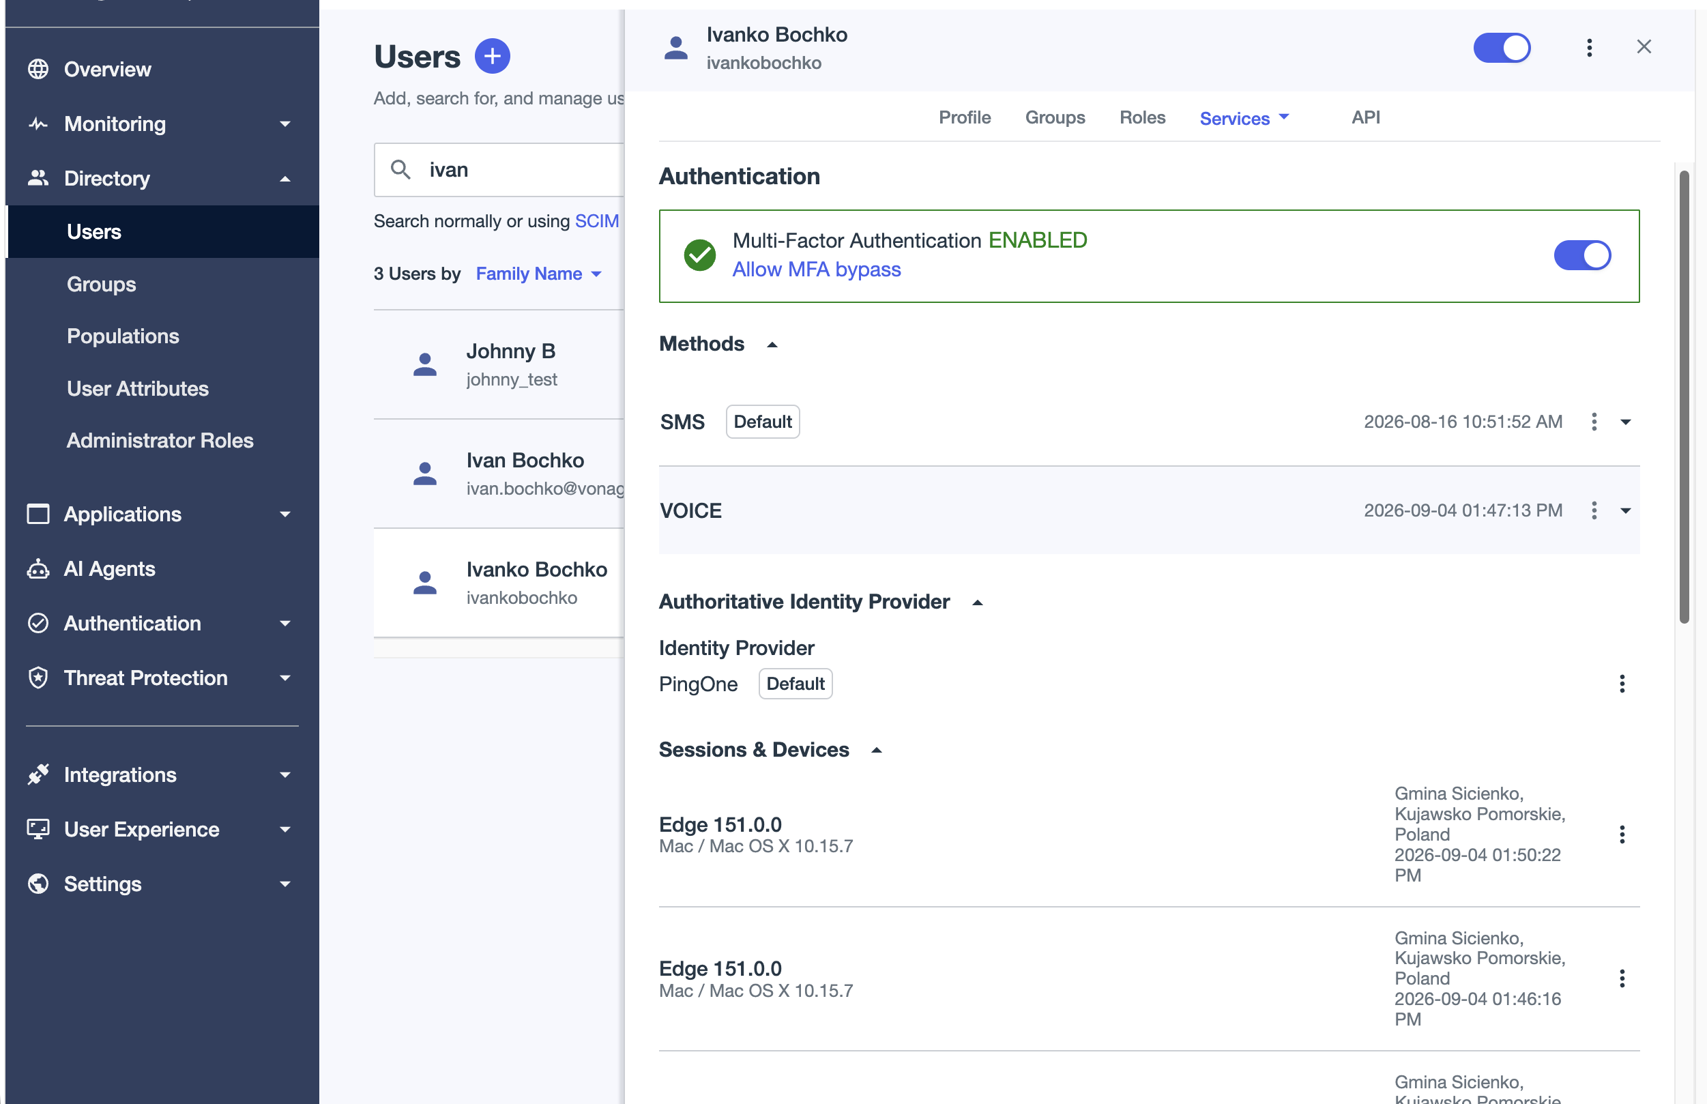This screenshot has height=1104, width=1707.
Task: Collapse the Methods section
Action: click(772, 345)
